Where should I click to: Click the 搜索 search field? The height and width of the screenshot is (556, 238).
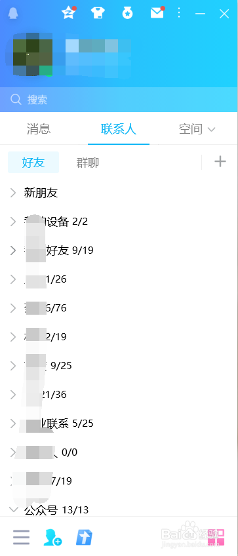click(119, 99)
